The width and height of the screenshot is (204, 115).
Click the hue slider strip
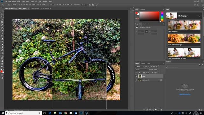coord(162,17)
